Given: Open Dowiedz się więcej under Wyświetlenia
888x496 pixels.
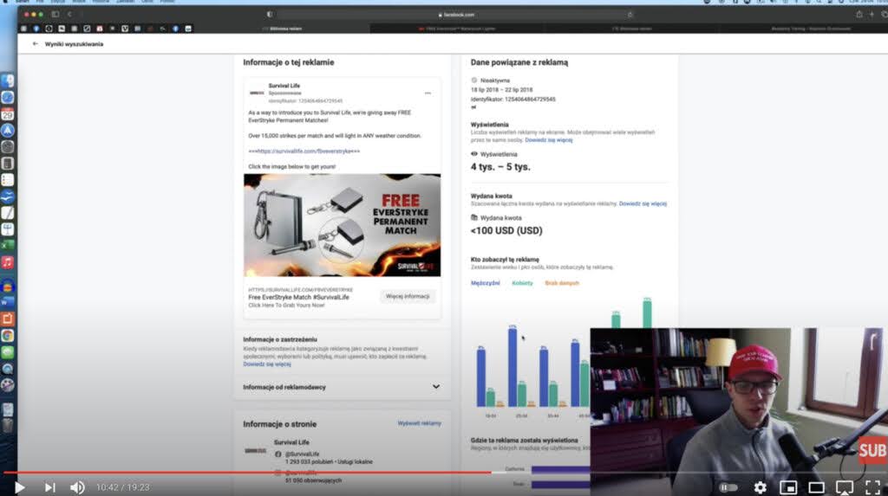Looking at the screenshot, I should click(548, 139).
